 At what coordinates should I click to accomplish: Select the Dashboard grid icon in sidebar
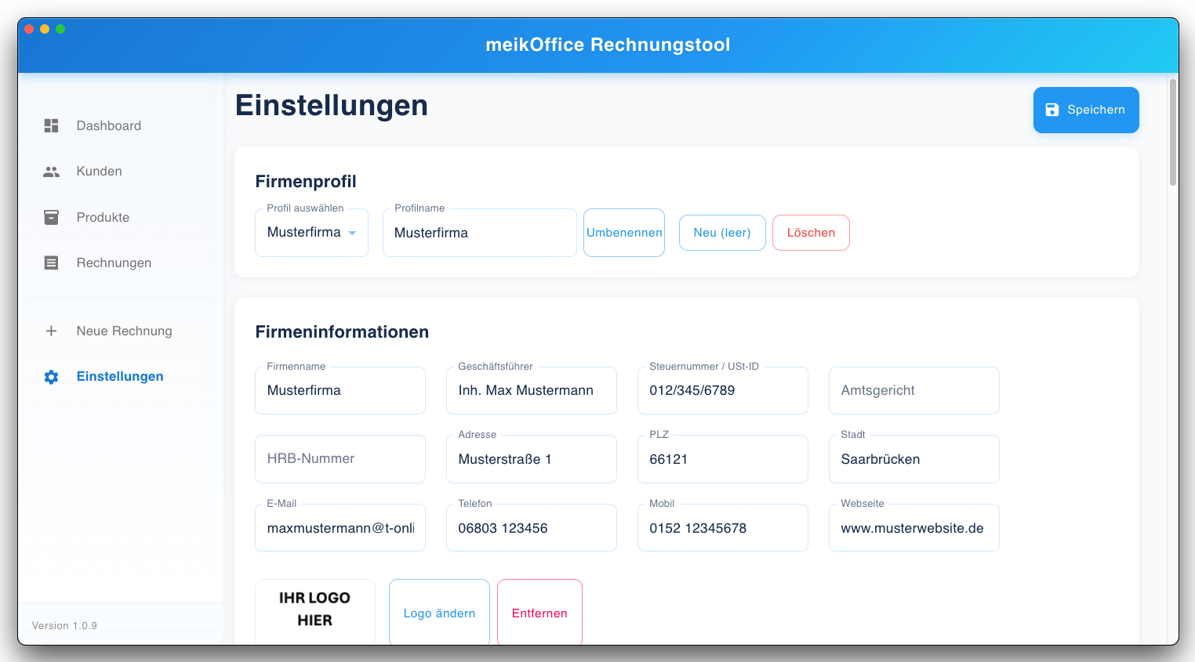pos(51,125)
